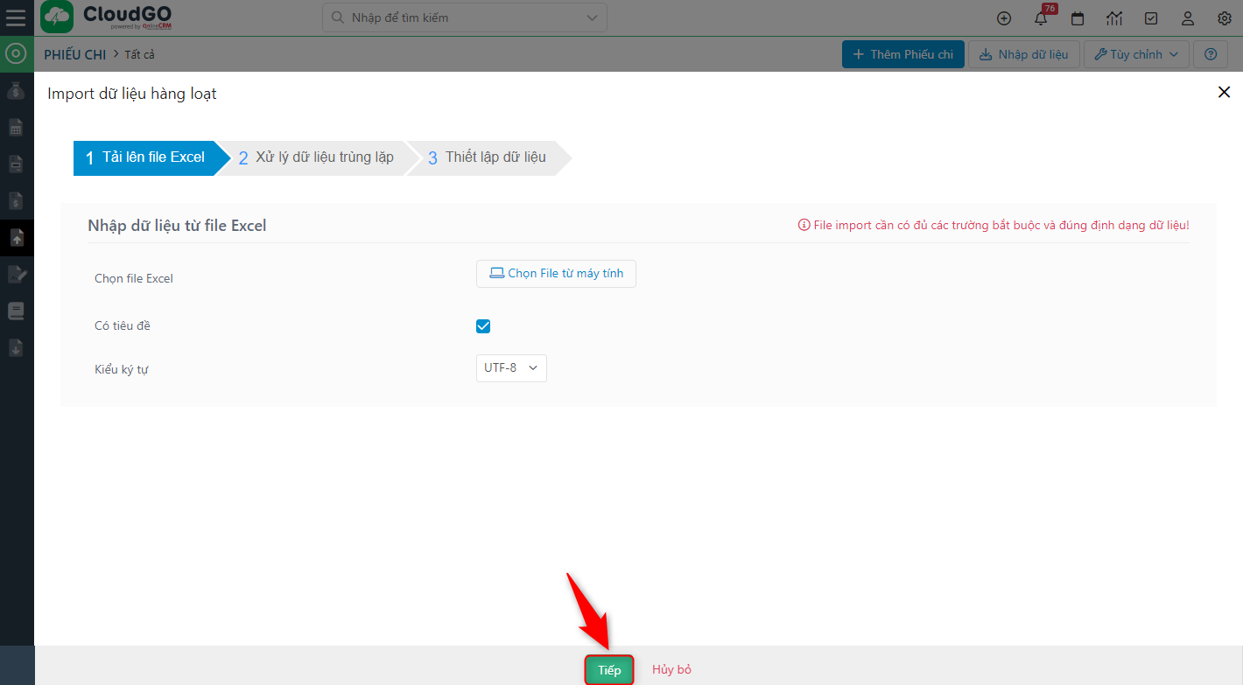Click Chọn File từ máy tính

point(556,273)
